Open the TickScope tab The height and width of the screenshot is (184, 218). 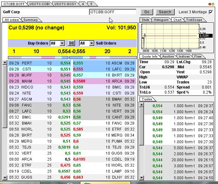tap(194, 20)
